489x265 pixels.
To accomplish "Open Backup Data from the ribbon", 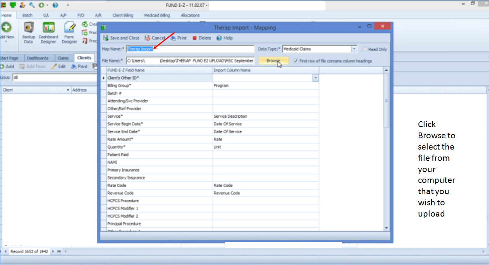I will (x=28, y=33).
